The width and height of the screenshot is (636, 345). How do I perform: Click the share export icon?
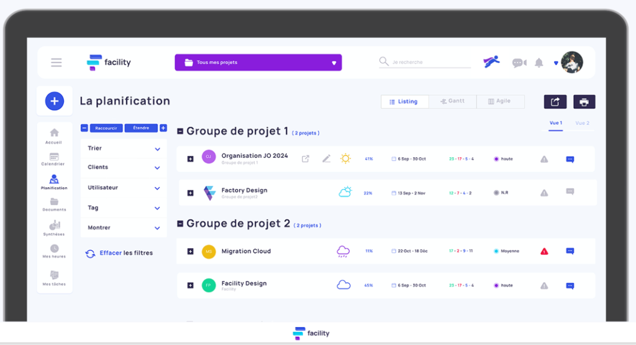coord(555,102)
